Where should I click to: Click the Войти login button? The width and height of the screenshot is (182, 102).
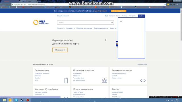click(141, 16)
